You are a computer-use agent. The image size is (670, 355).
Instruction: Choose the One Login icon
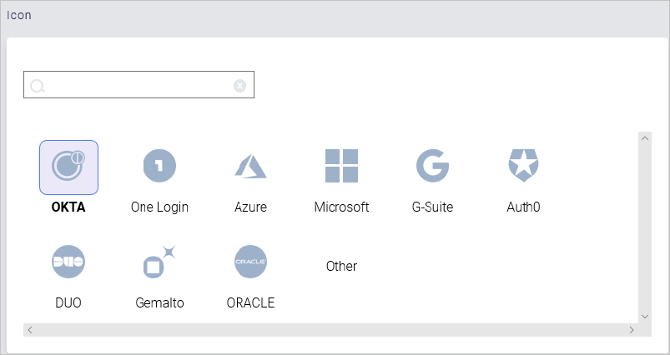pyautogui.click(x=159, y=166)
